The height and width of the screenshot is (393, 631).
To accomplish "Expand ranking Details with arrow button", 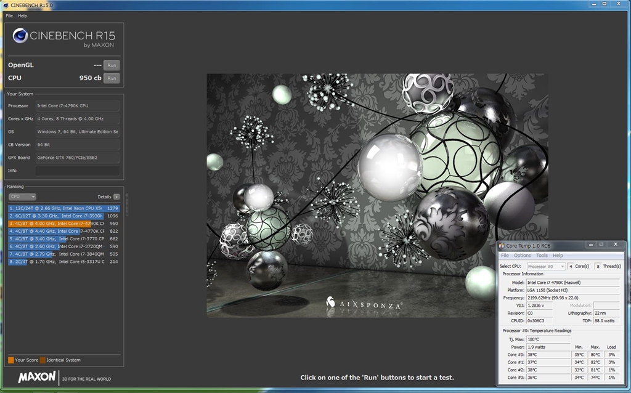I will [116, 197].
